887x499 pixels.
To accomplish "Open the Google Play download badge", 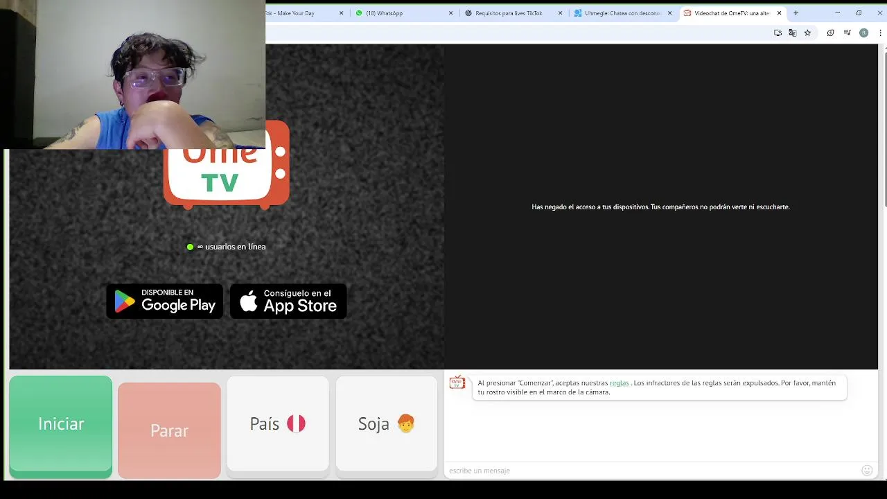I will 165,301.
